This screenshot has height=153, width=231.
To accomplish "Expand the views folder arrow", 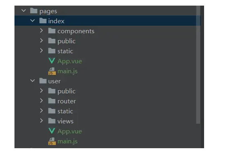I will [x=41, y=121].
